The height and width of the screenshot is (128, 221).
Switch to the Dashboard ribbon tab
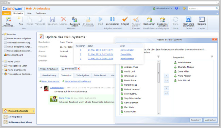[x=41, y=13]
